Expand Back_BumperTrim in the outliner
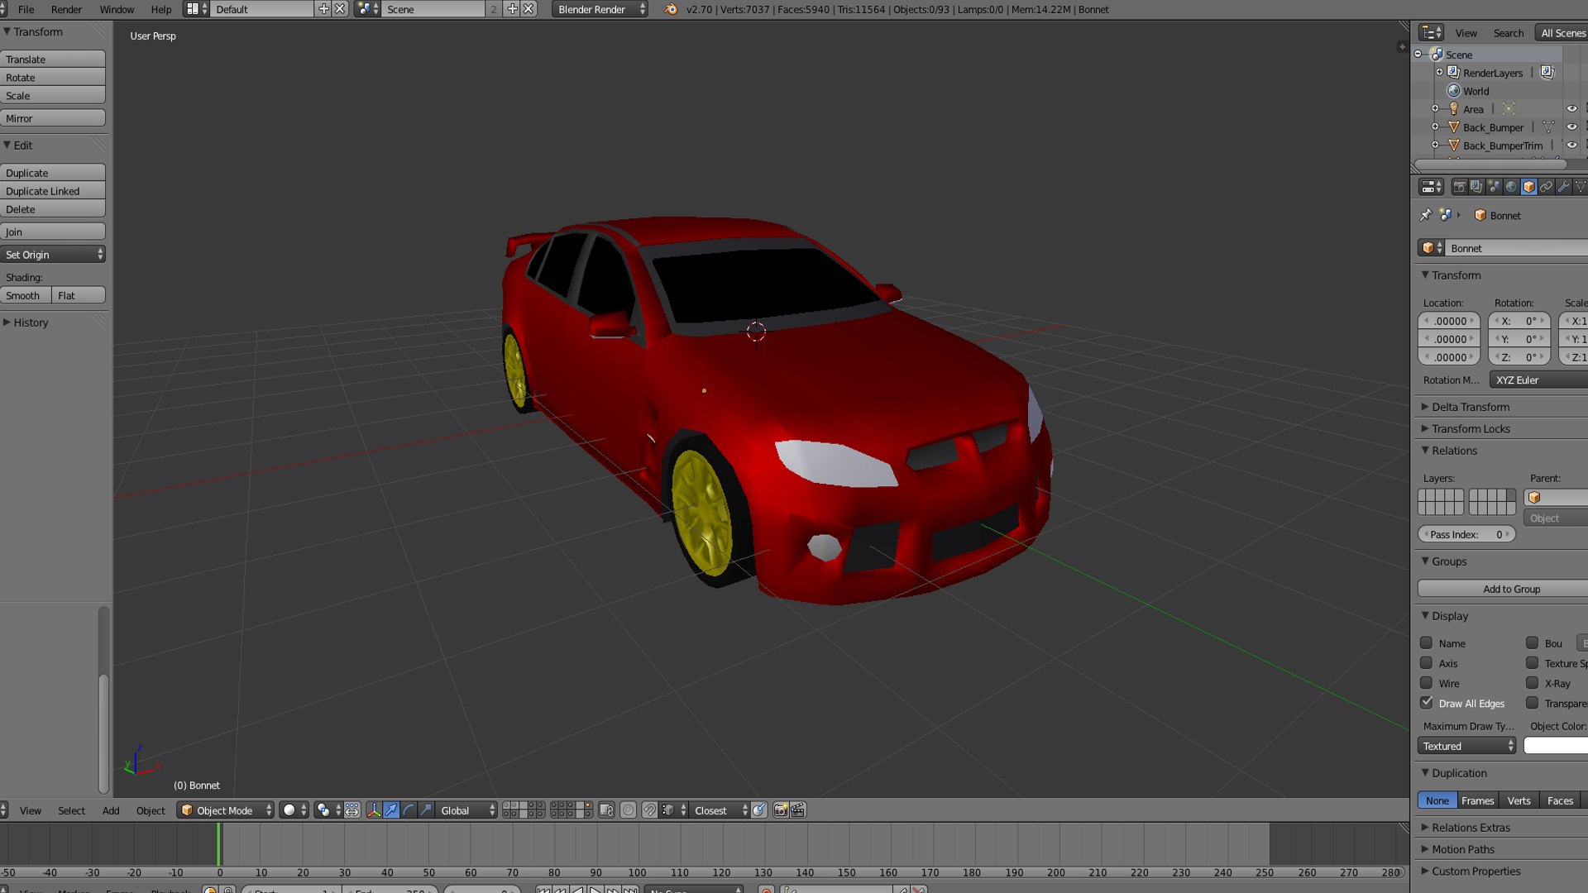Screen dimensions: 1588x893 tap(1435, 146)
